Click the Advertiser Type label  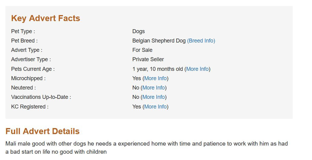[31, 59]
